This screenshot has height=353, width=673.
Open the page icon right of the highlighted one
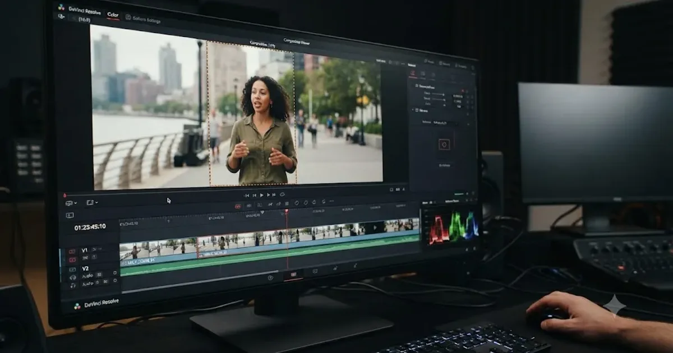(x=315, y=271)
